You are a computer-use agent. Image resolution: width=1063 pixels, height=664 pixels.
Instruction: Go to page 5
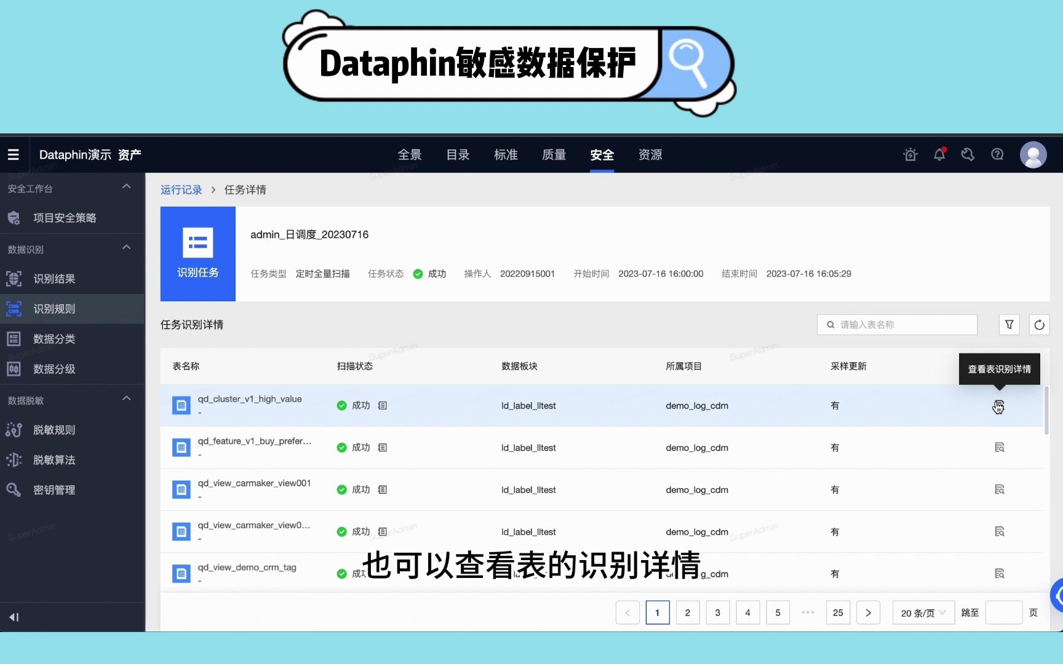pyautogui.click(x=778, y=613)
